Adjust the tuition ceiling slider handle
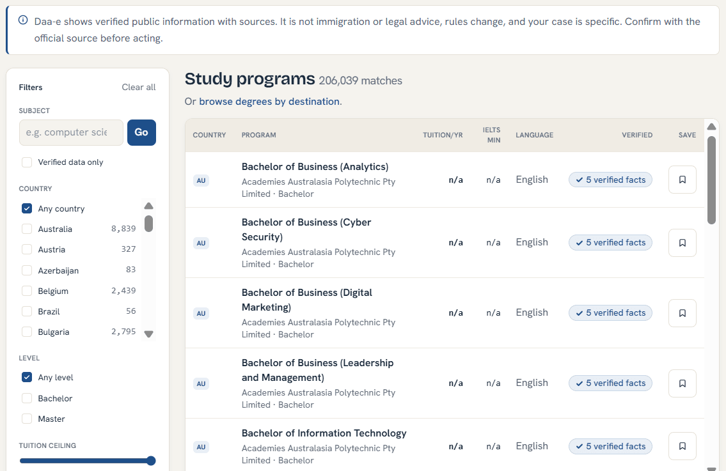This screenshot has height=471, width=726. (x=151, y=460)
